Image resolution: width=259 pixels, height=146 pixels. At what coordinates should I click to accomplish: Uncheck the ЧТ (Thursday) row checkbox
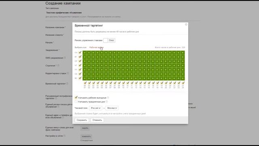coord(80,65)
